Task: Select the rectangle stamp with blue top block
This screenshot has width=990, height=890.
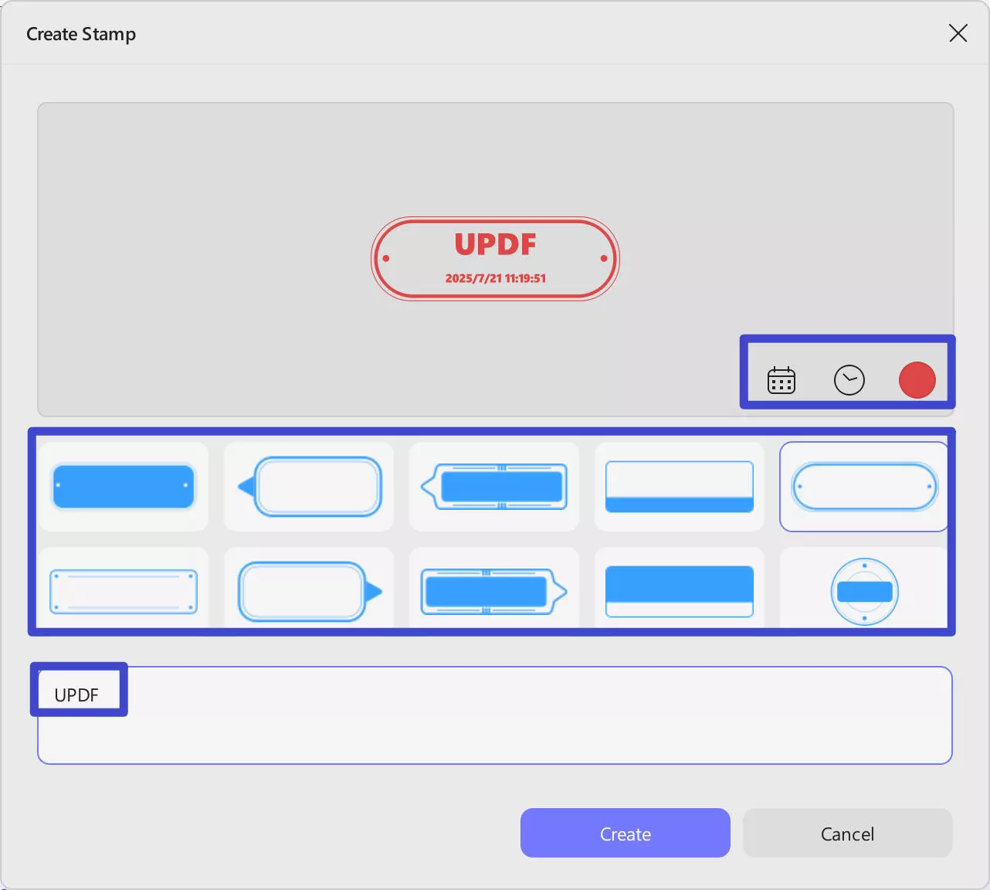Action: click(680, 591)
